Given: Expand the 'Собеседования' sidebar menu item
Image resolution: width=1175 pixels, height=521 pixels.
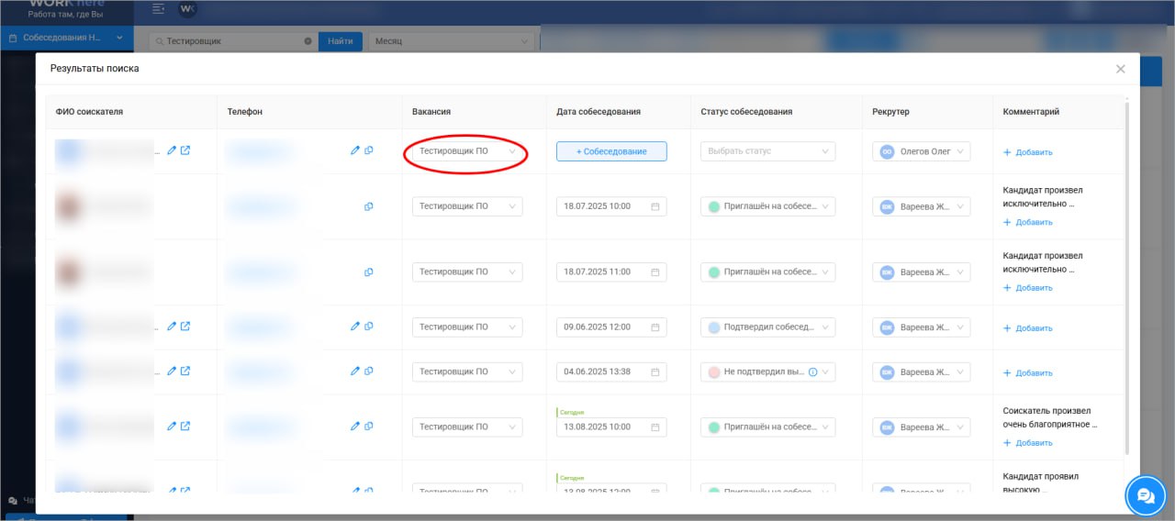Looking at the screenshot, I should tap(64, 38).
